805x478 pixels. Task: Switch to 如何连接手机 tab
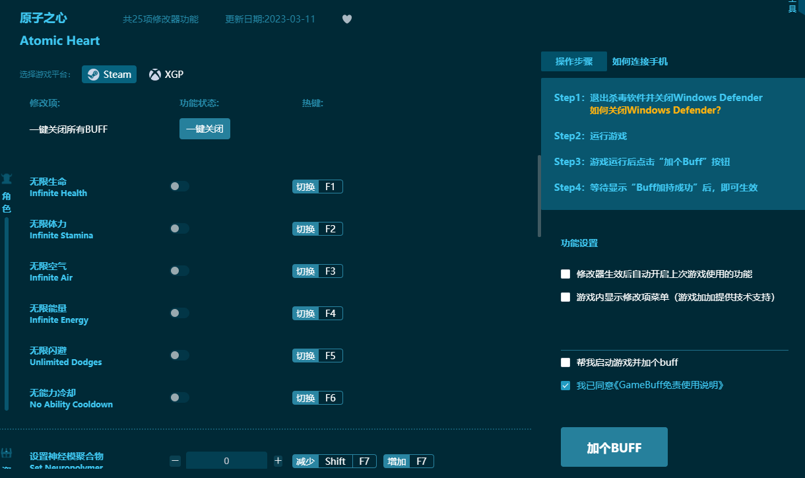(640, 61)
